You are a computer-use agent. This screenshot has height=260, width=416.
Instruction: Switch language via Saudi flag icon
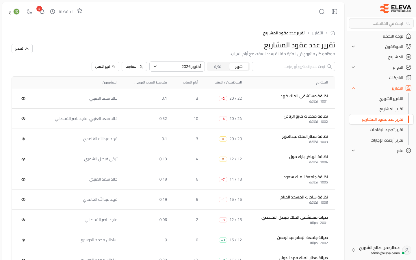point(16,12)
